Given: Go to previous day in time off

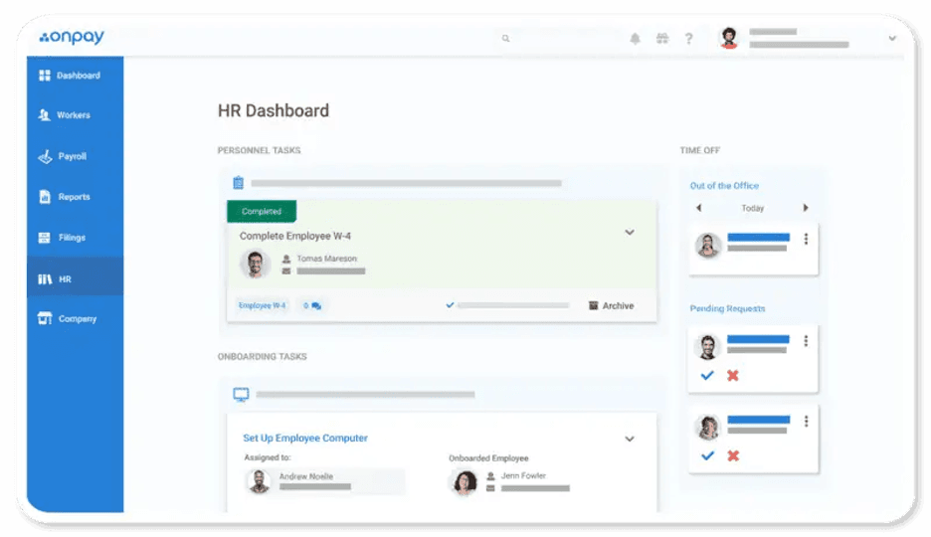Looking at the screenshot, I should (699, 208).
